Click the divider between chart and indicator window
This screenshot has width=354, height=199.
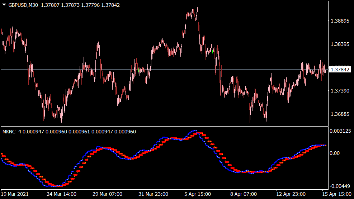pos(165,126)
